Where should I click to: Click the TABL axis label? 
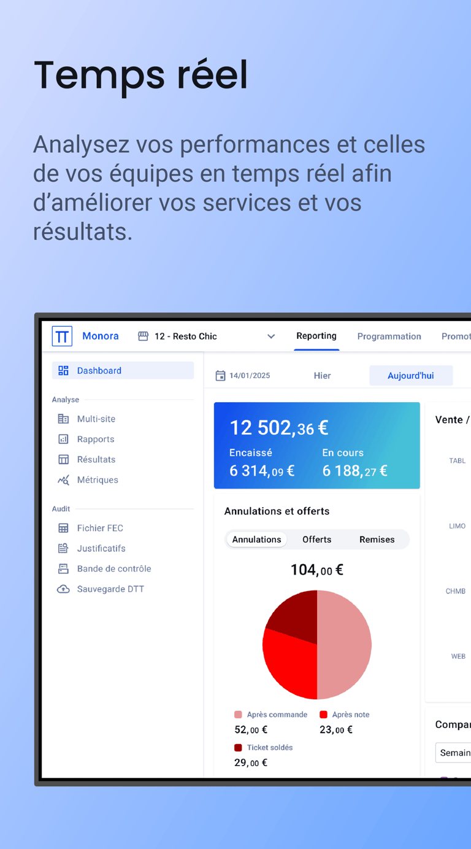pyautogui.click(x=458, y=461)
